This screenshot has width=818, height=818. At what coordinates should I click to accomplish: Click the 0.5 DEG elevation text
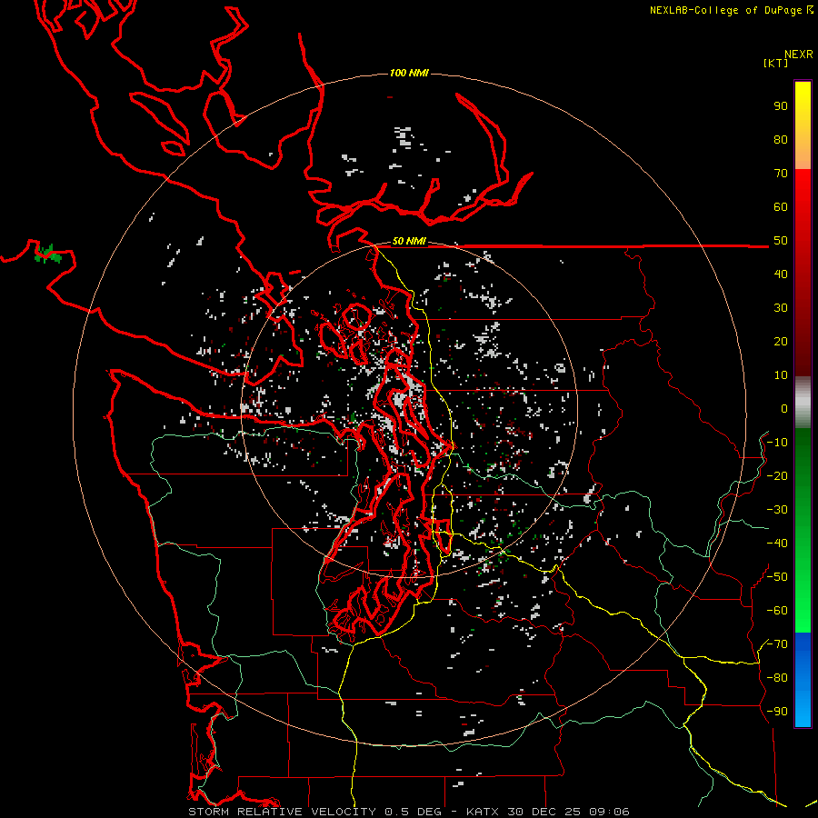point(413,812)
